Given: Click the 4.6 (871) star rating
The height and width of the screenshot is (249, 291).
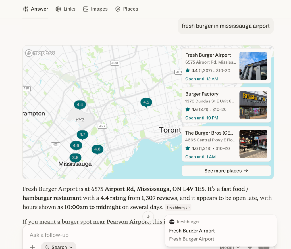Looking at the screenshot, I should (x=197, y=110).
